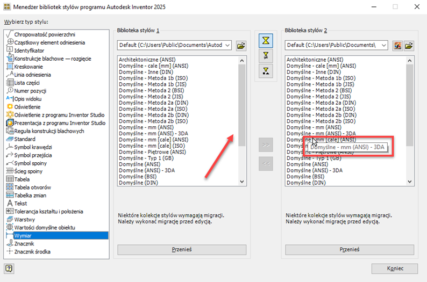Select the Standard style type
Viewport: 427px width, 282px height.
point(25,139)
